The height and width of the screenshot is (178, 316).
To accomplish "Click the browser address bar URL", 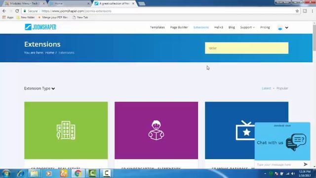I will [77, 11].
